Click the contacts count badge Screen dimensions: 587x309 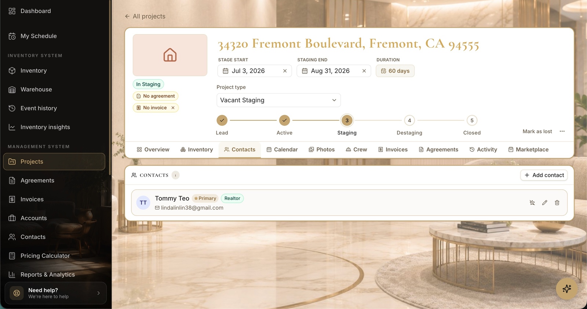coord(175,175)
